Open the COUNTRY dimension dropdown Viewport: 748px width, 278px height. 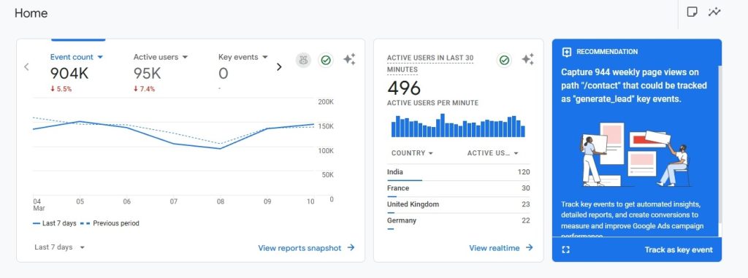(x=412, y=153)
